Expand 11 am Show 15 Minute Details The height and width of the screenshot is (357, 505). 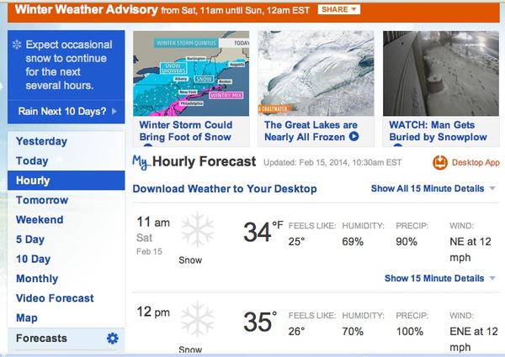[439, 278]
